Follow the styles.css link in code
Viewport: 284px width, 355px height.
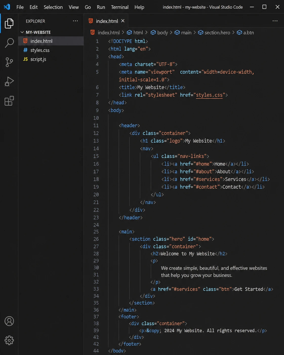[209, 95]
